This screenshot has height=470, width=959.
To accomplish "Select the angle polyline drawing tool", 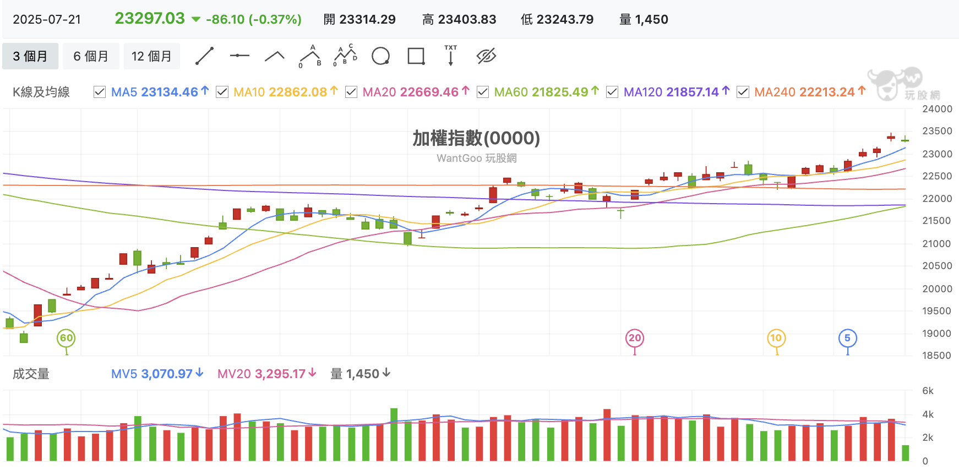I will pyautogui.click(x=275, y=56).
